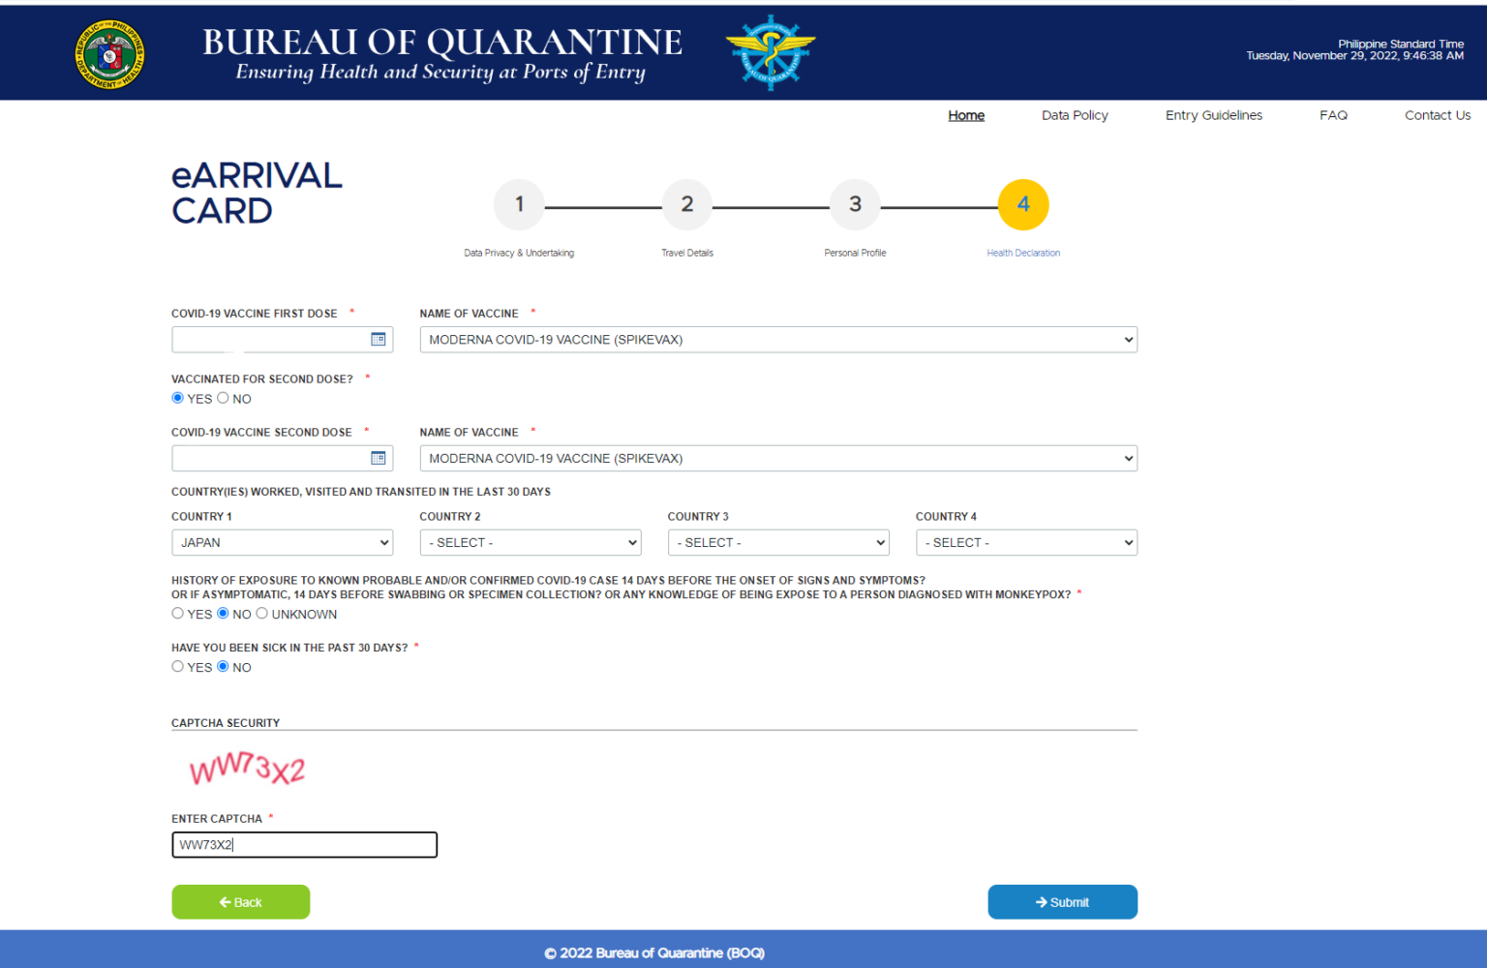Click the captcha image WW73X2

(248, 770)
